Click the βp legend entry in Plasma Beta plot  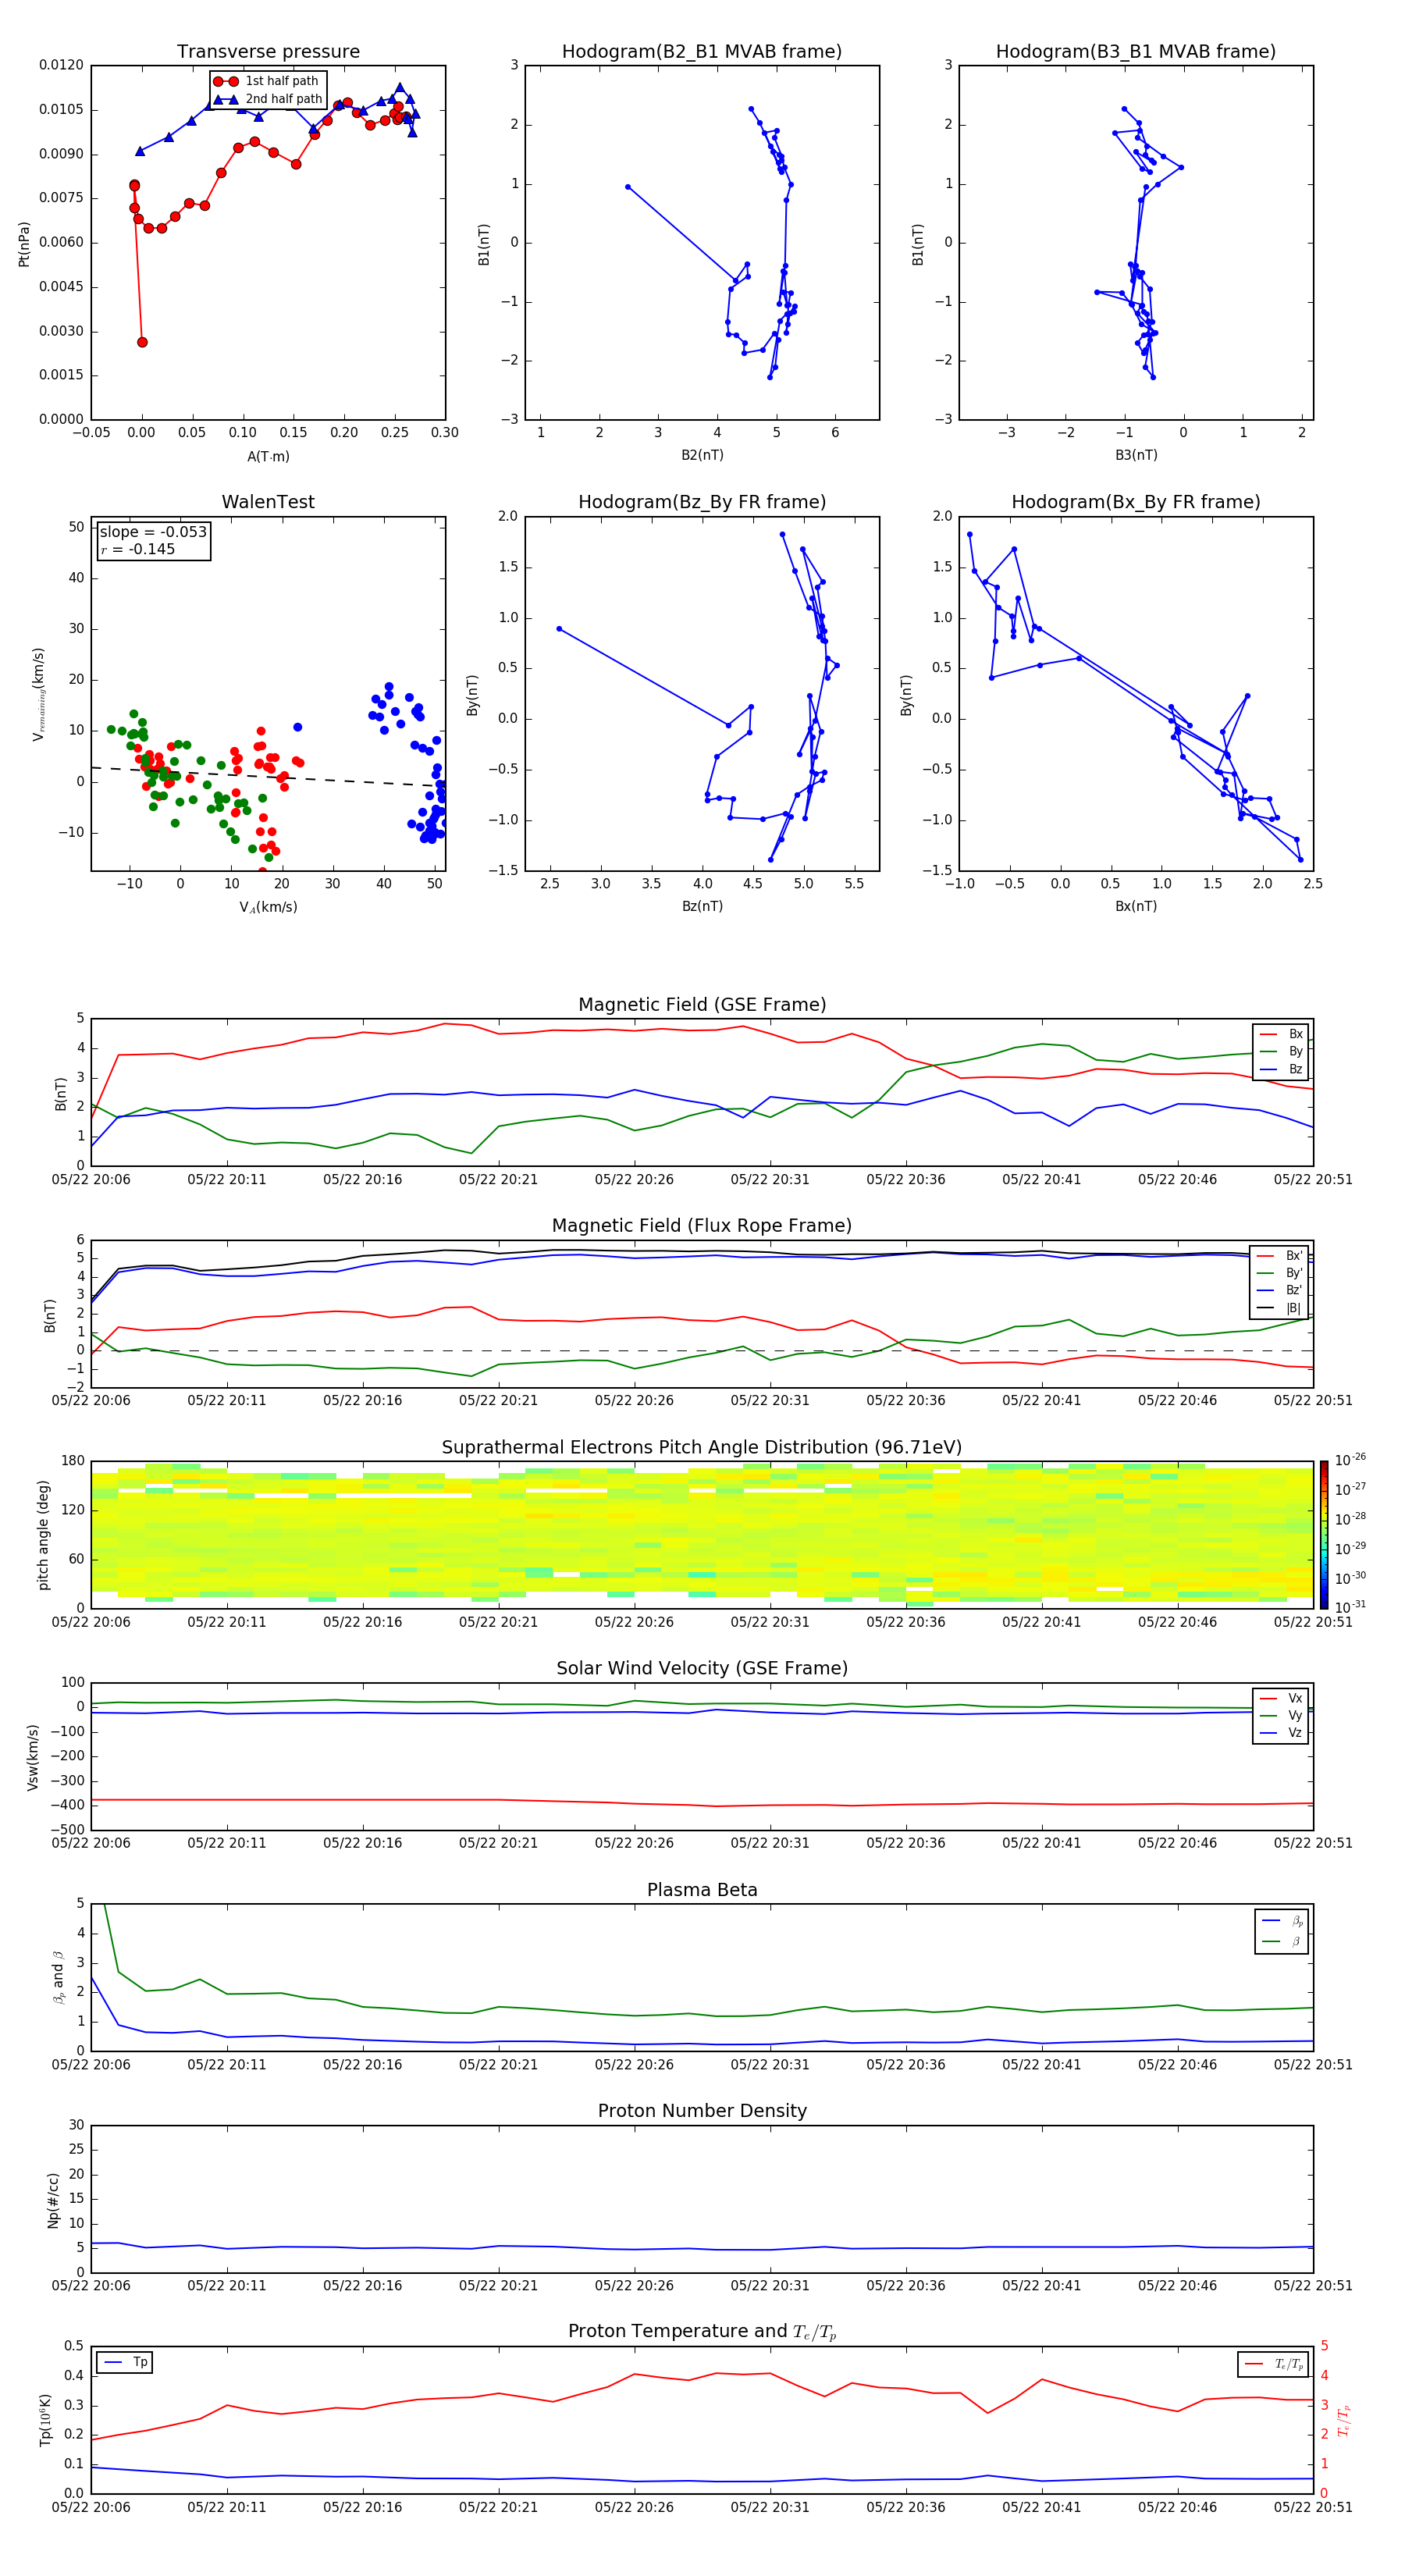pos(1282,1921)
